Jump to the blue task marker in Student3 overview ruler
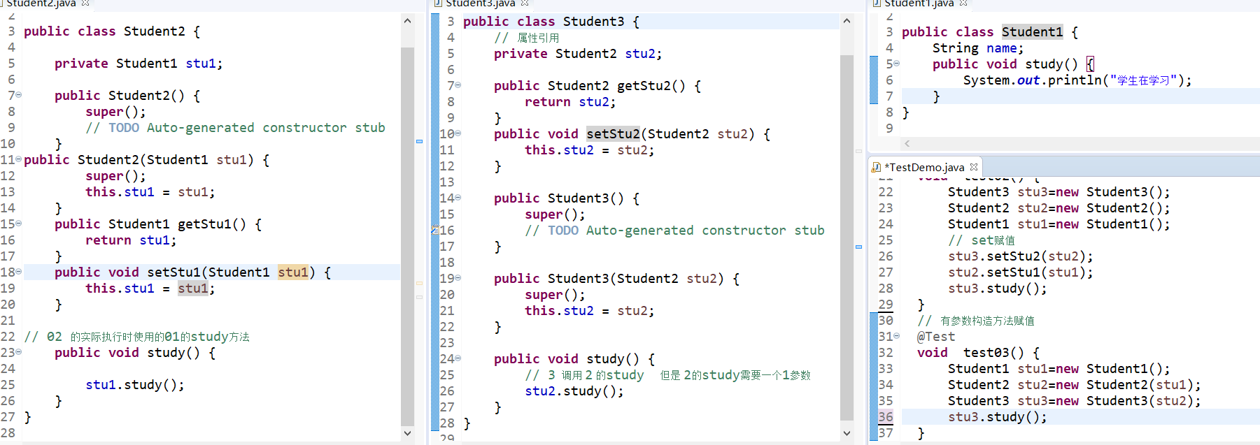1260x445 pixels. click(x=858, y=247)
